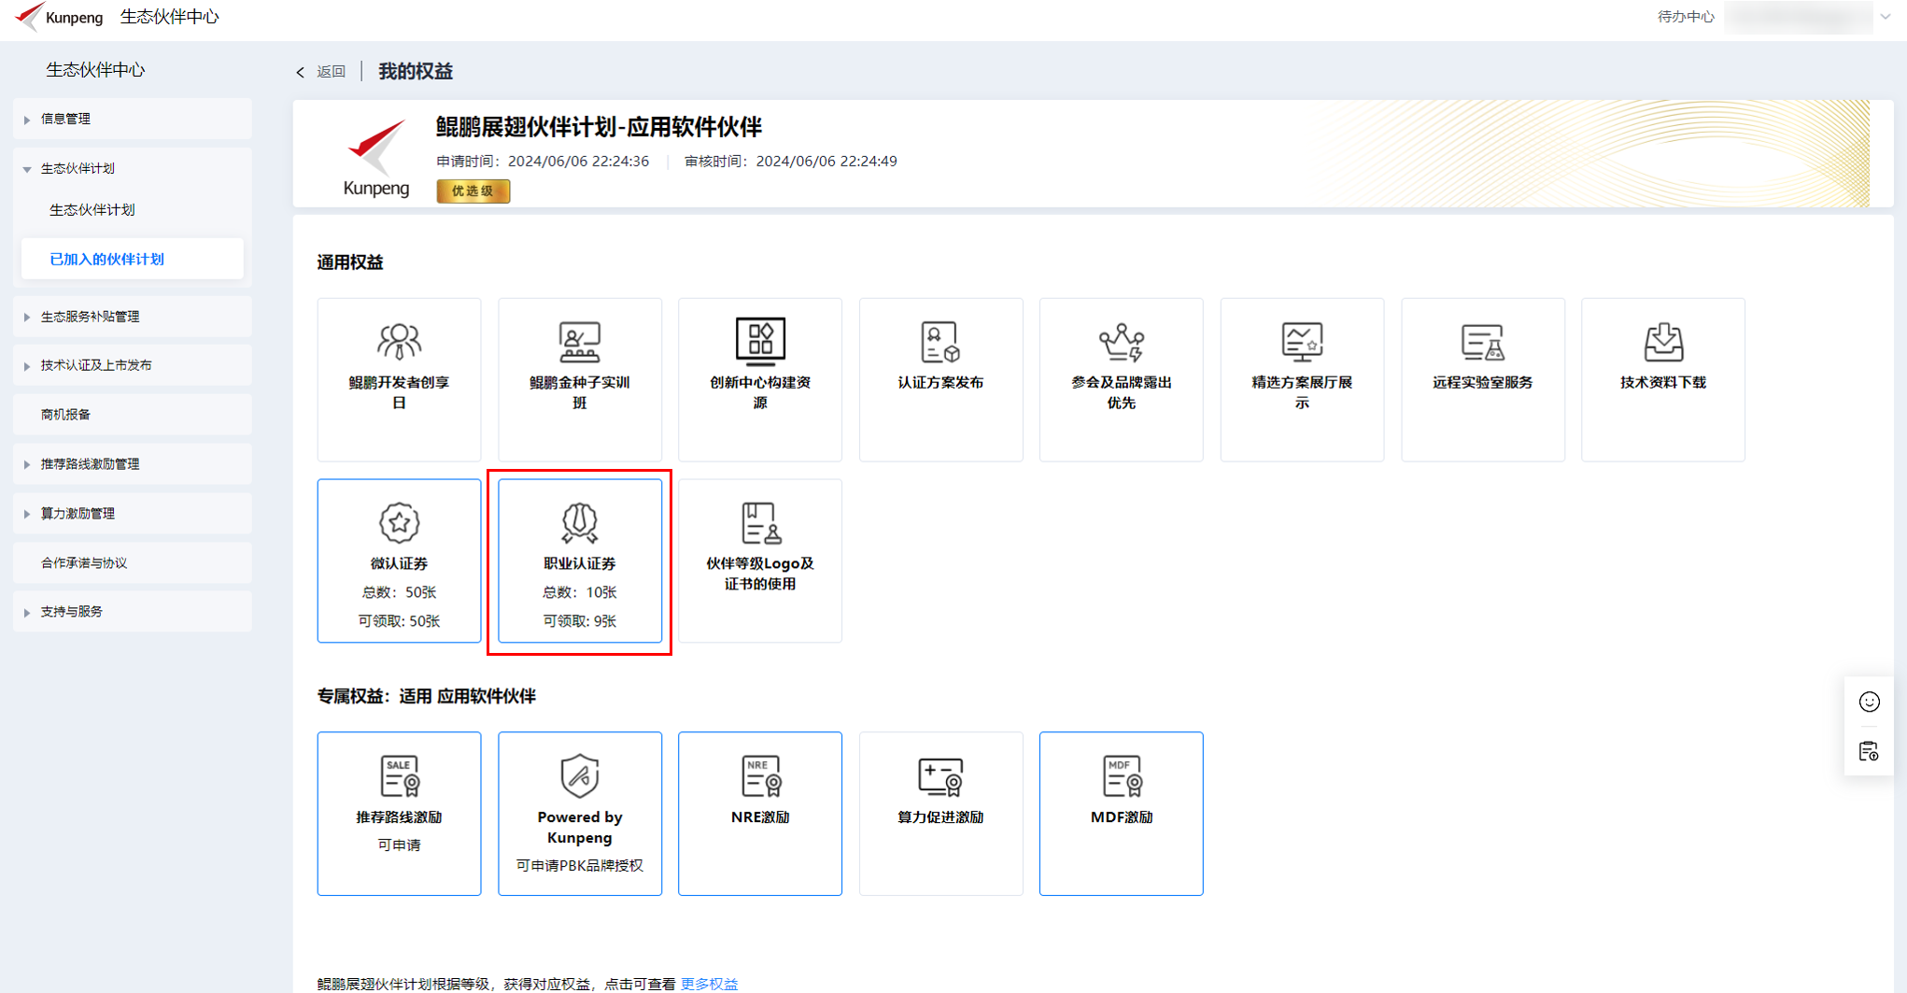Click 总数: 10张 text

pos(579,592)
